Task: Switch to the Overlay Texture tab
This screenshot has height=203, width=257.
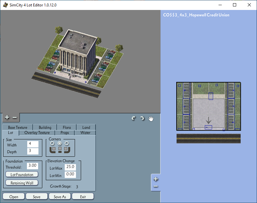Action: coord(37,133)
